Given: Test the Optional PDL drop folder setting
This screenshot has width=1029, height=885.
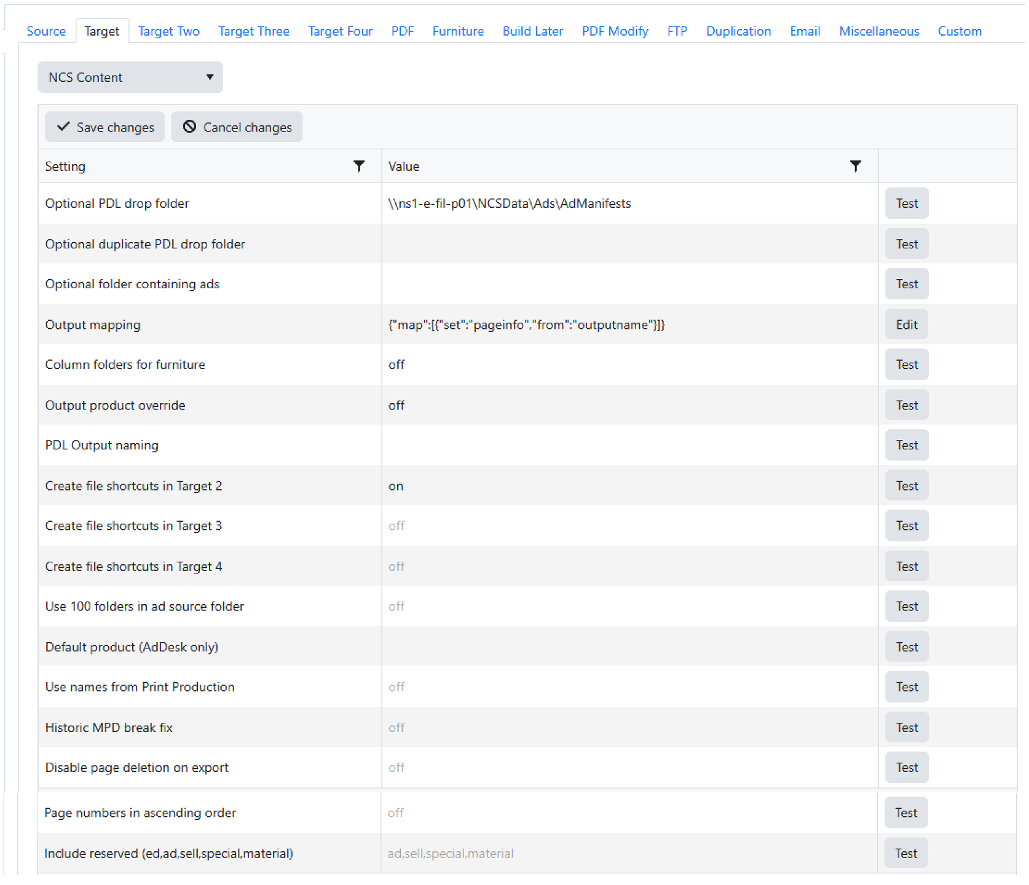Looking at the screenshot, I should [907, 203].
